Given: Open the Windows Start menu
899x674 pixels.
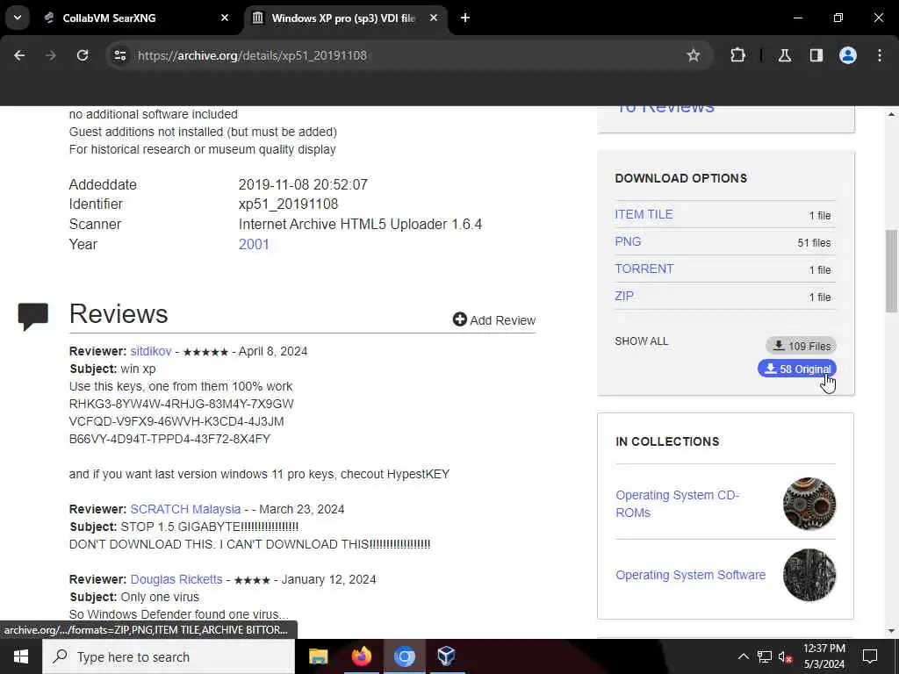Looking at the screenshot, I should 21,656.
